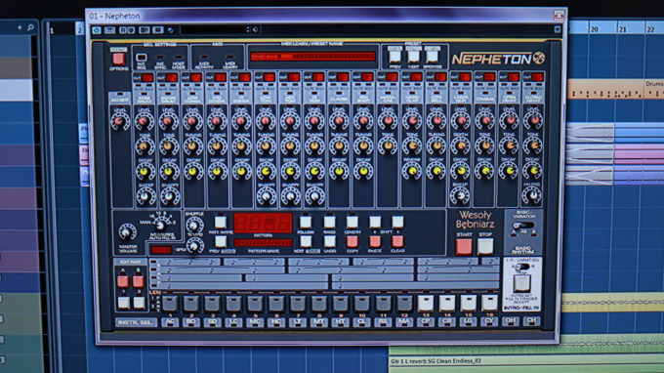The height and width of the screenshot is (373, 664).
Task: Go to the Prev pattern
Action: pos(221,242)
